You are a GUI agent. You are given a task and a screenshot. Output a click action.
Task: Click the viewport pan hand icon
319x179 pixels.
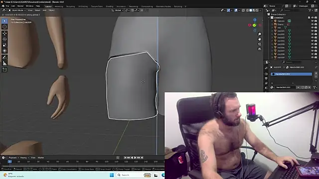pyautogui.click(x=259, y=39)
